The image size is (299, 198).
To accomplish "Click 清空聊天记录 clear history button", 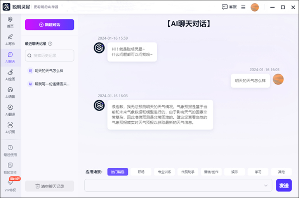I will point(49,186).
